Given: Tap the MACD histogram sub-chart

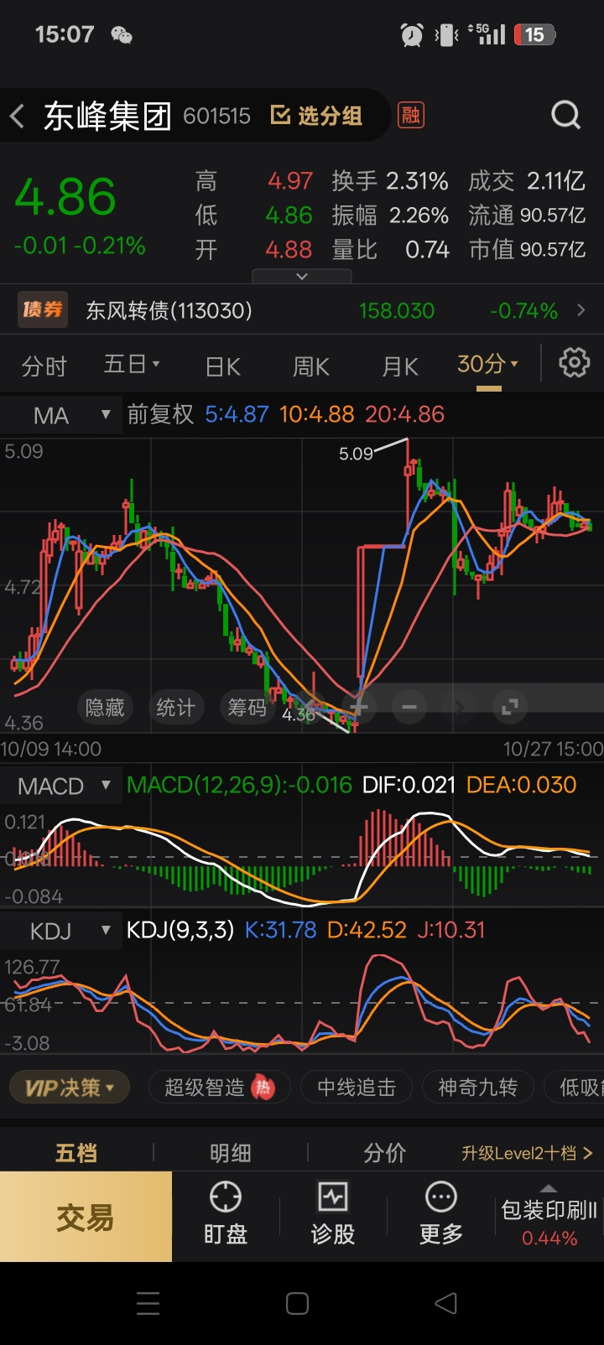Looking at the screenshot, I should click(302, 857).
